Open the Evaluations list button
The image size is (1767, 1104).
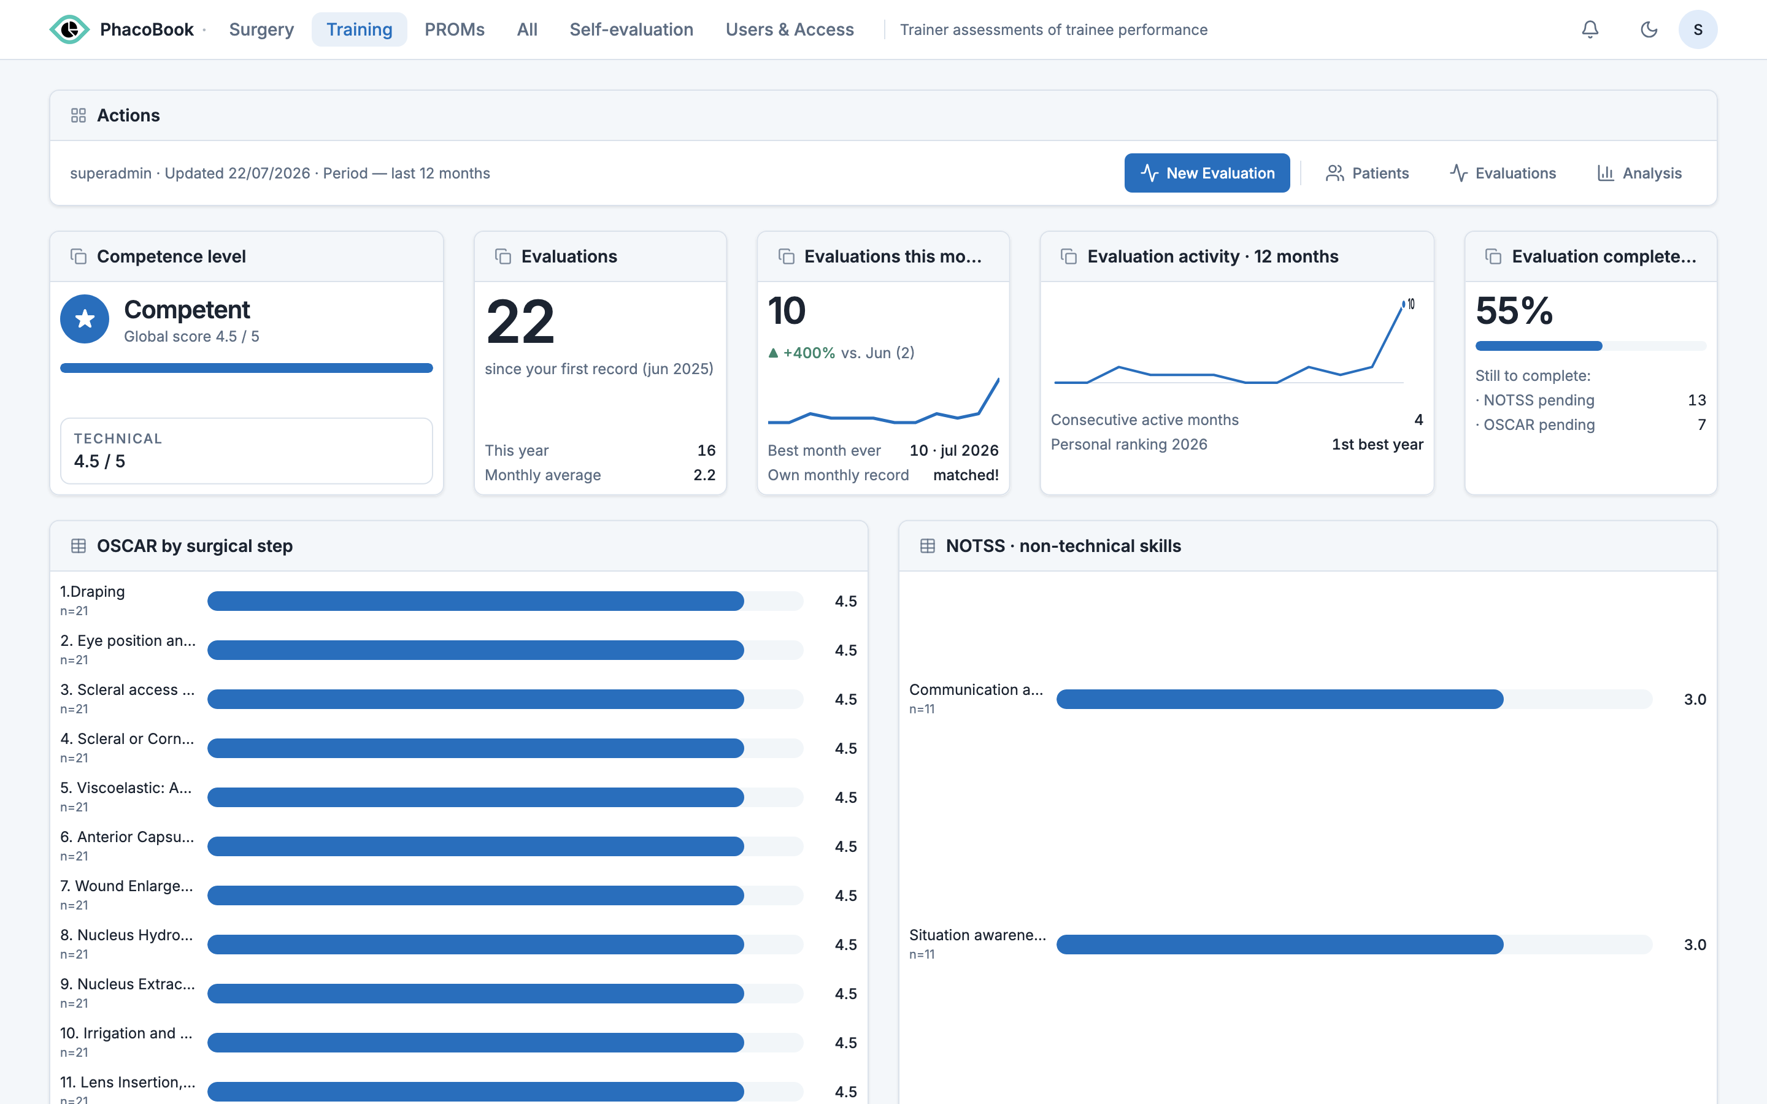pyautogui.click(x=1503, y=173)
